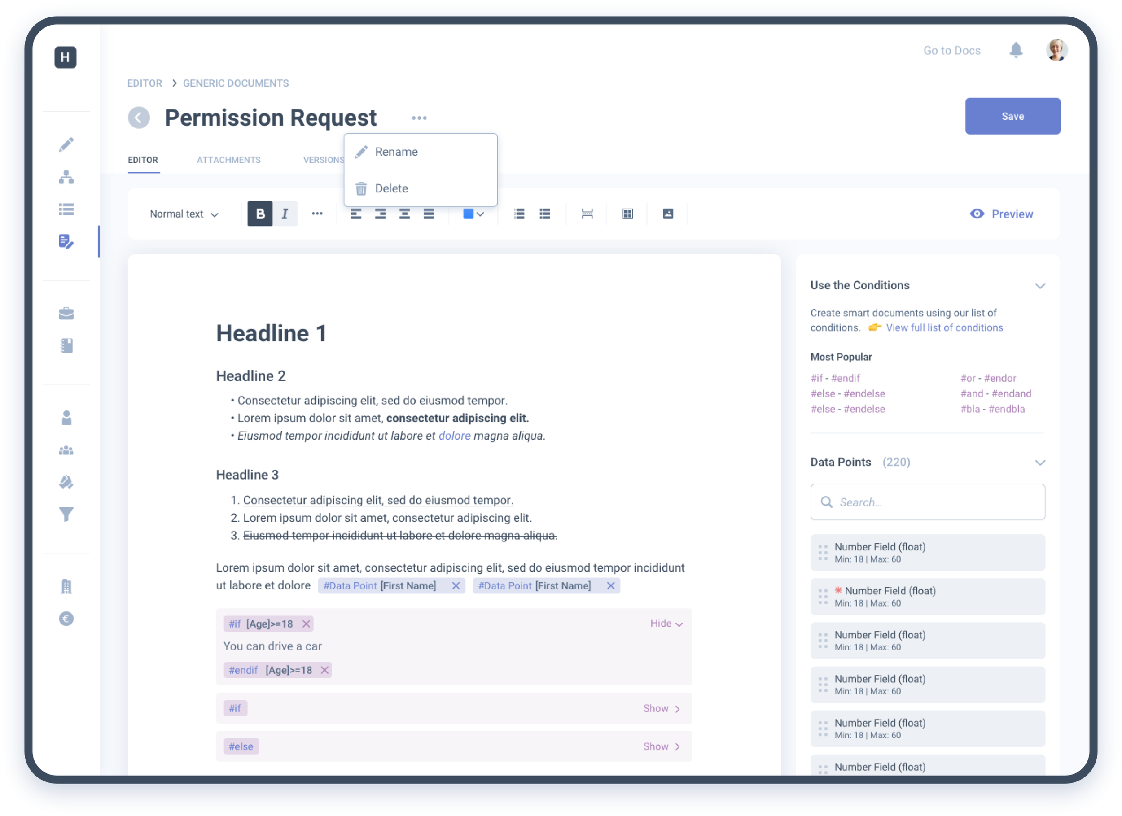Click the insert table toolbar icon
The width and height of the screenshot is (1122, 816).
coord(627,214)
